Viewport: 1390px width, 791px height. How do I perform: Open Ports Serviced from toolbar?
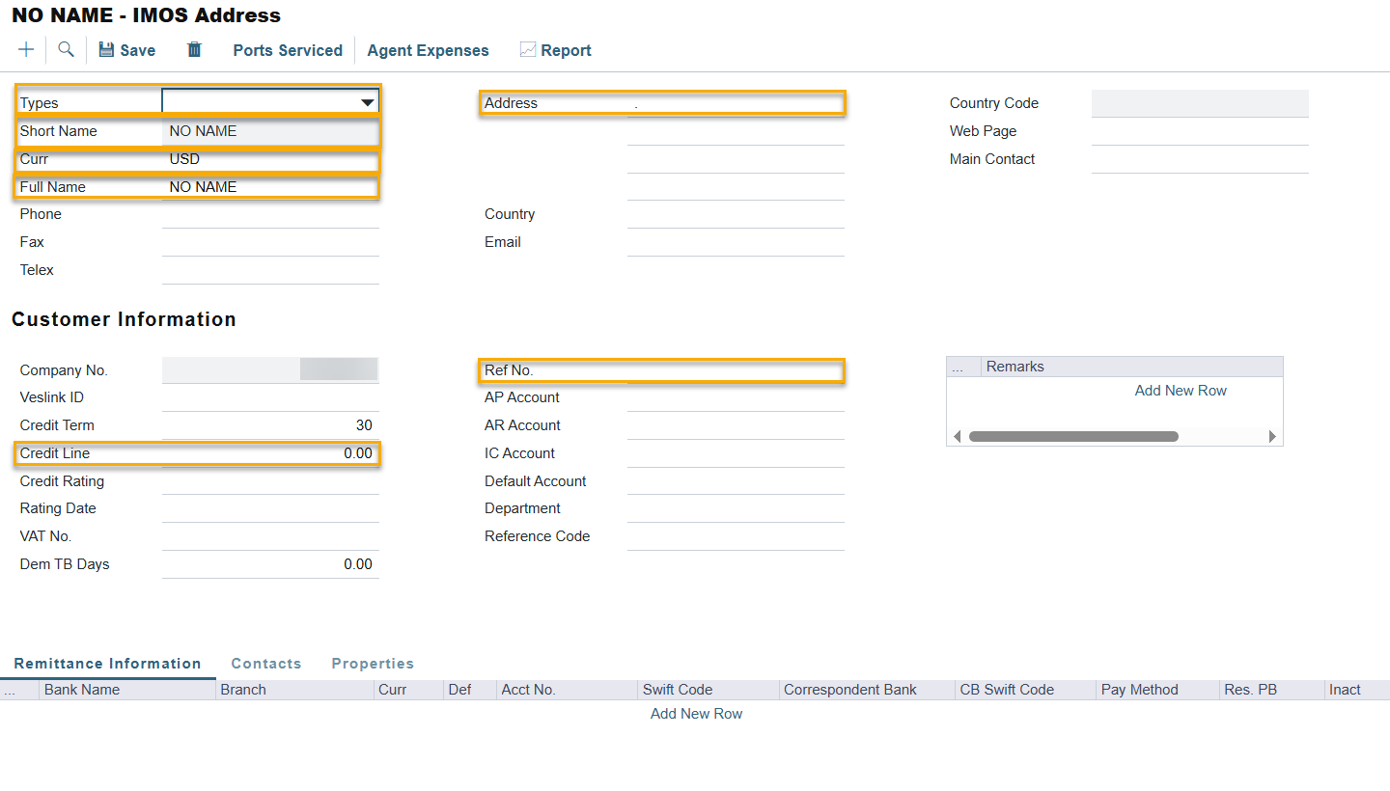click(x=288, y=50)
